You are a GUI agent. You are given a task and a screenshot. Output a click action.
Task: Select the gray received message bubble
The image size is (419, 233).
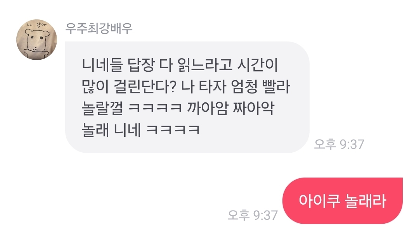click(x=187, y=97)
